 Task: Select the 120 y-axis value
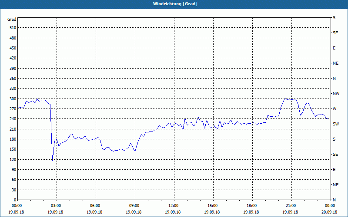13,159
